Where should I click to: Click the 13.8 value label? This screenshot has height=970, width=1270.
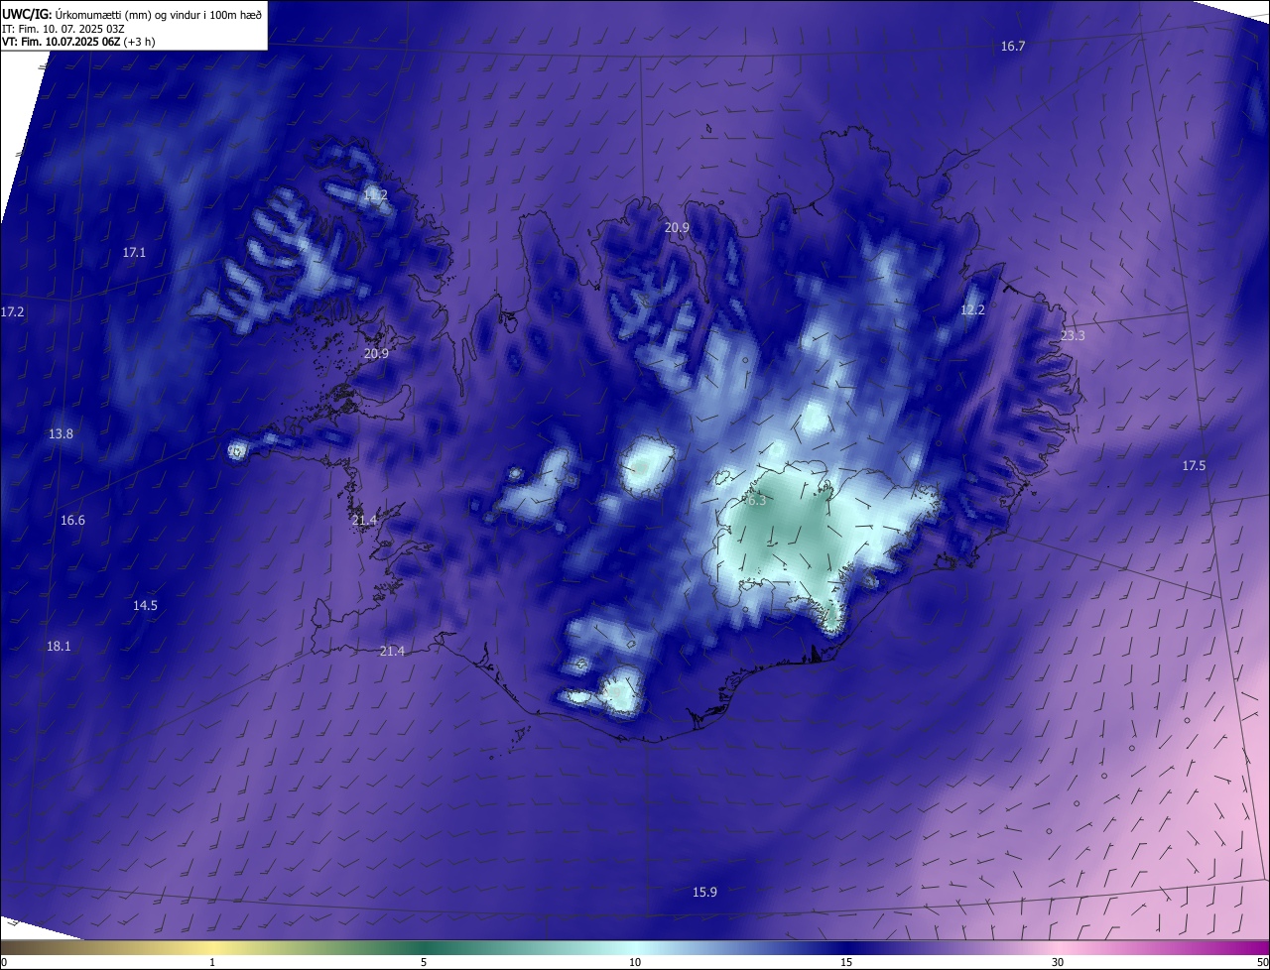click(61, 434)
